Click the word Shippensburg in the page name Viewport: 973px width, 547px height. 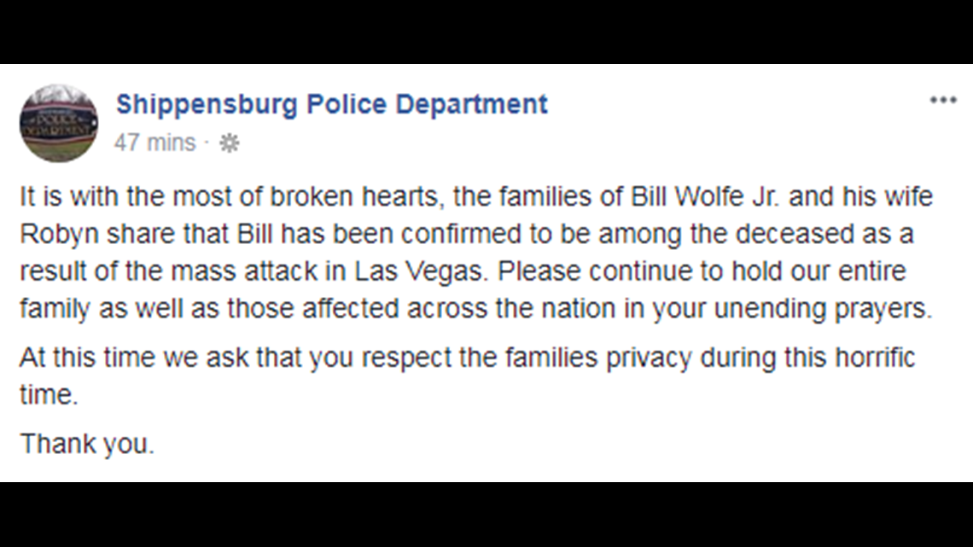click(x=207, y=105)
